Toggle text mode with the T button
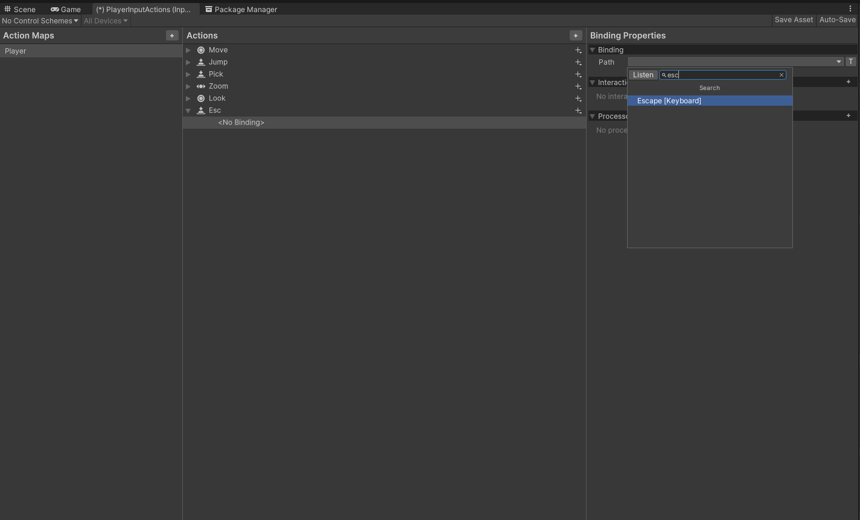 pyautogui.click(x=851, y=62)
